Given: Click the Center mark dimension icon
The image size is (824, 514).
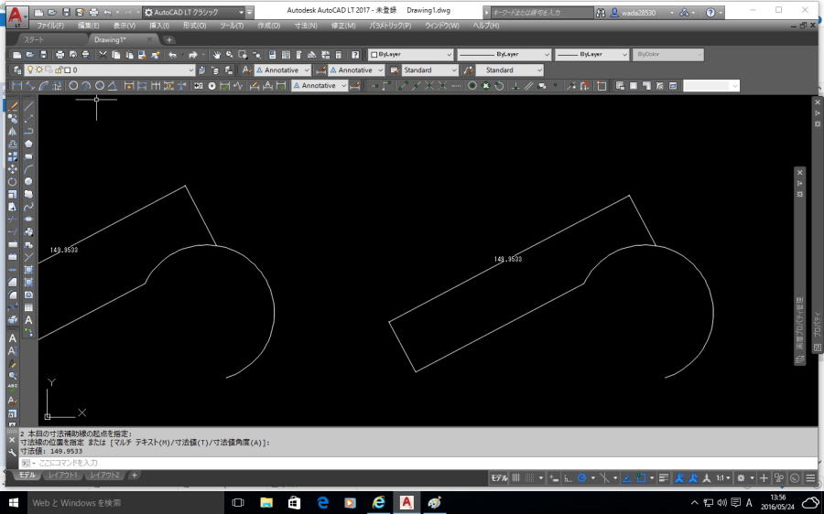Looking at the screenshot, I should 211,86.
